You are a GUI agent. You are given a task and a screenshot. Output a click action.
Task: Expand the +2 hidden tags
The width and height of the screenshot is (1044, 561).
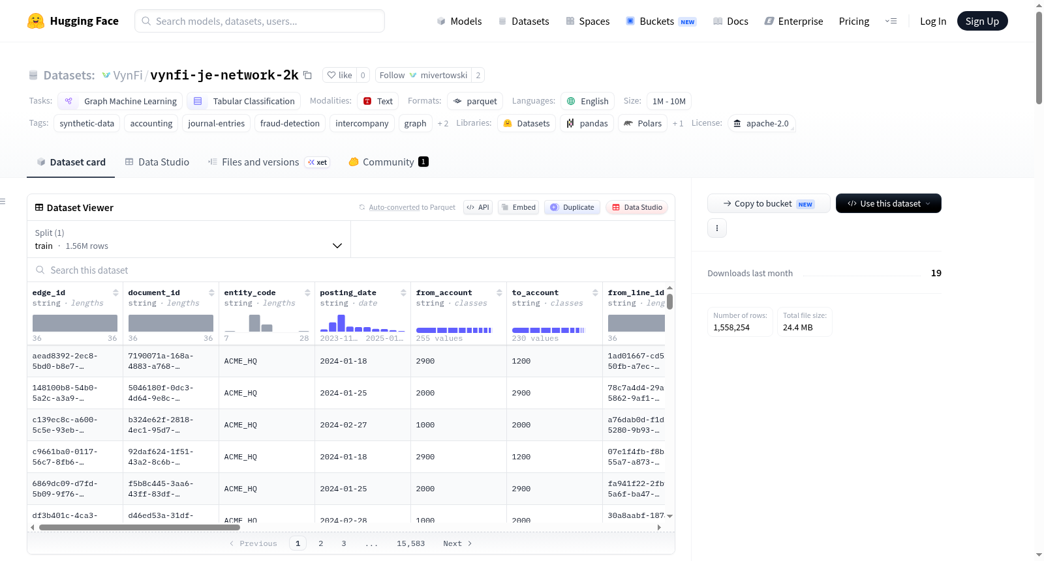click(x=443, y=123)
